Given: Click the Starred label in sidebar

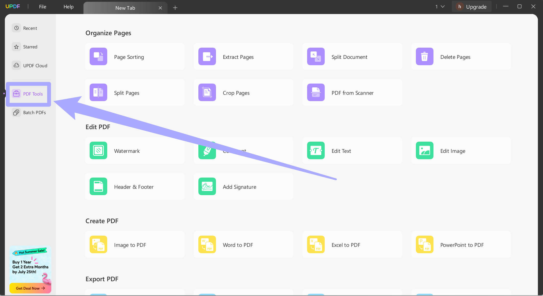Looking at the screenshot, I should (x=30, y=47).
